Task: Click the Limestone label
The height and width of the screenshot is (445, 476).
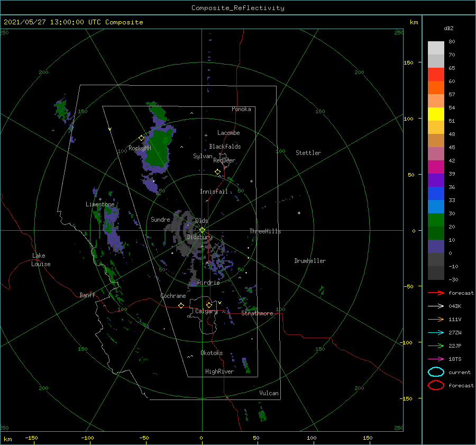Action: point(100,204)
